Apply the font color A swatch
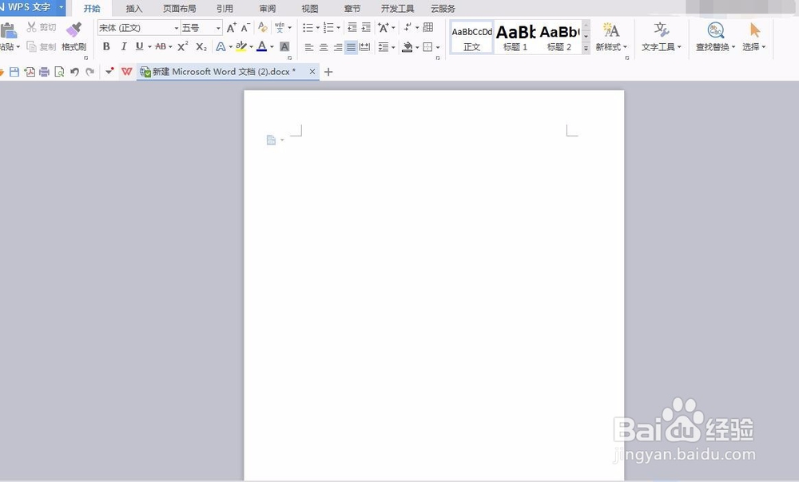The width and height of the screenshot is (799, 482). [262, 47]
